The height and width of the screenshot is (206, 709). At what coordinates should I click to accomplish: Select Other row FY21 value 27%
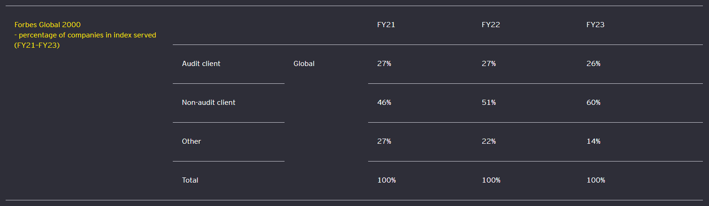pos(384,141)
